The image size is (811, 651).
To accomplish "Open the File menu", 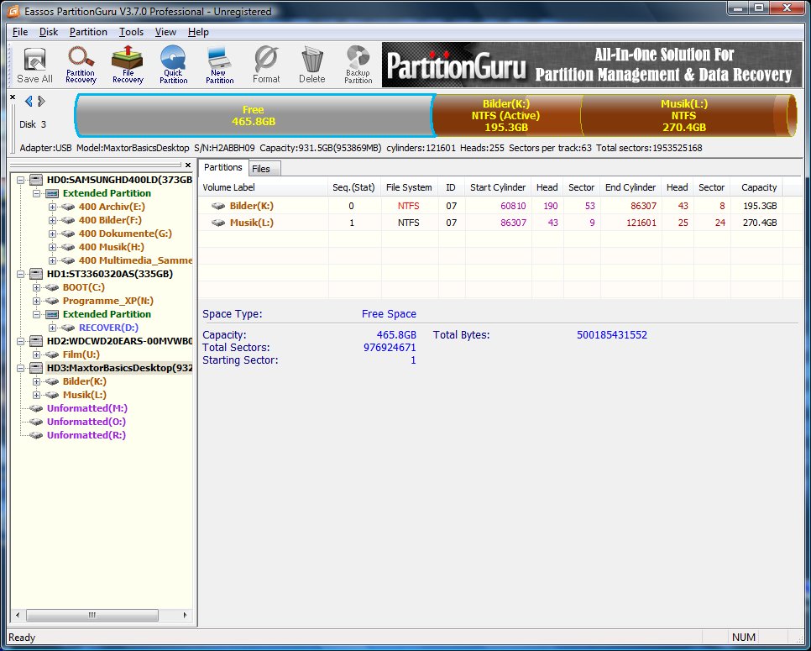I will point(20,32).
